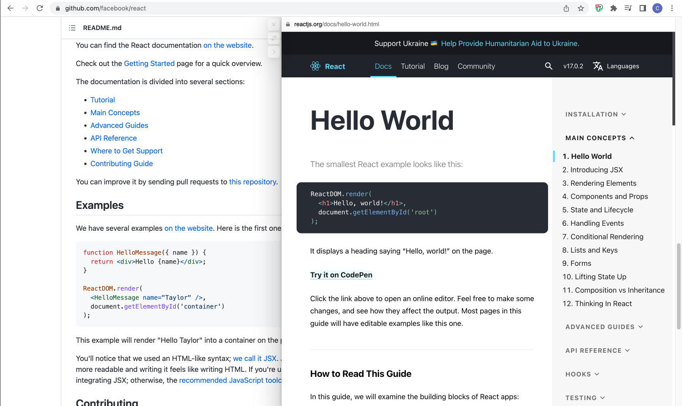Select 5. State and Lifecycle

pyautogui.click(x=598, y=210)
